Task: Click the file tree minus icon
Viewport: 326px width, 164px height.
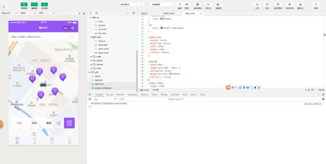Action: pyautogui.click(x=128, y=13)
